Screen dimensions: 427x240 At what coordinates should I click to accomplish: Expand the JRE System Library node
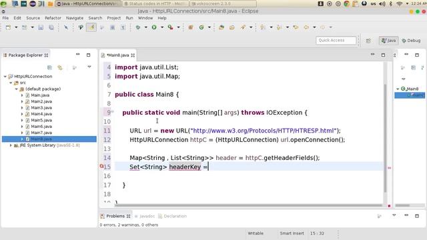point(11,145)
